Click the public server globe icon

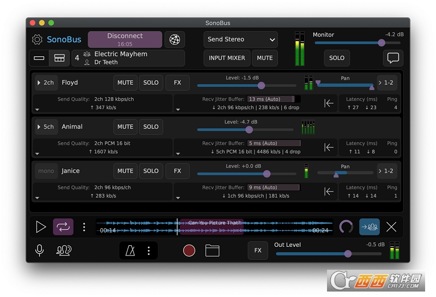point(174,39)
